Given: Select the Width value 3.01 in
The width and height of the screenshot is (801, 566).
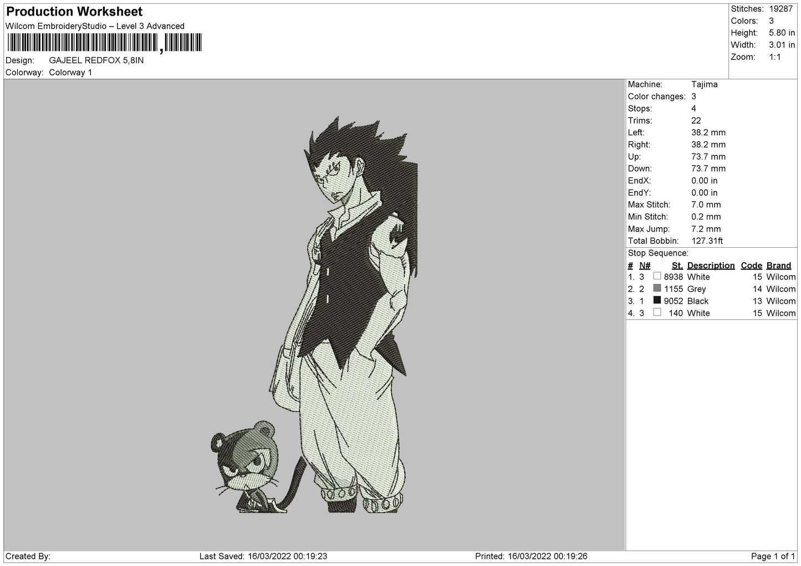Looking at the screenshot, I should [x=782, y=45].
